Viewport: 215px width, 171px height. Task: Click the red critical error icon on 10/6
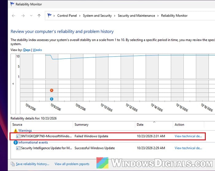pyautogui.click(x=52, y=90)
